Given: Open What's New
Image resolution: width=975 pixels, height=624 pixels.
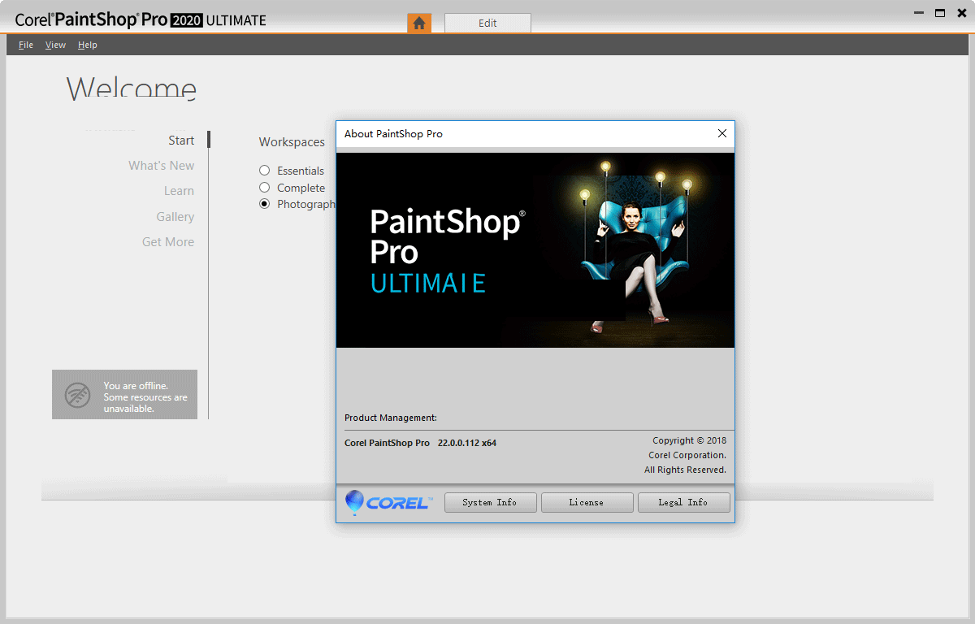Looking at the screenshot, I should click(161, 165).
